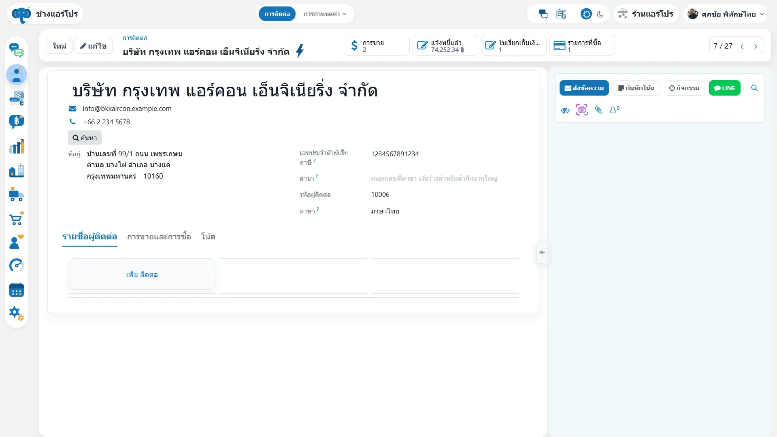Open the baht sales app in sidebar
The width and height of the screenshot is (777, 437).
(x=17, y=122)
